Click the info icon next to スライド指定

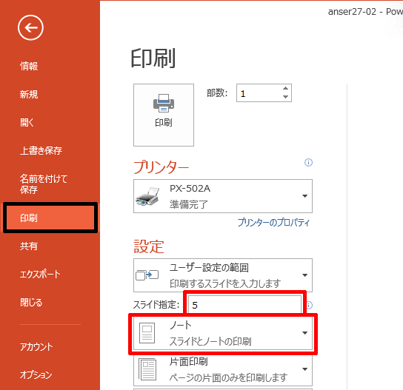pos(310,306)
